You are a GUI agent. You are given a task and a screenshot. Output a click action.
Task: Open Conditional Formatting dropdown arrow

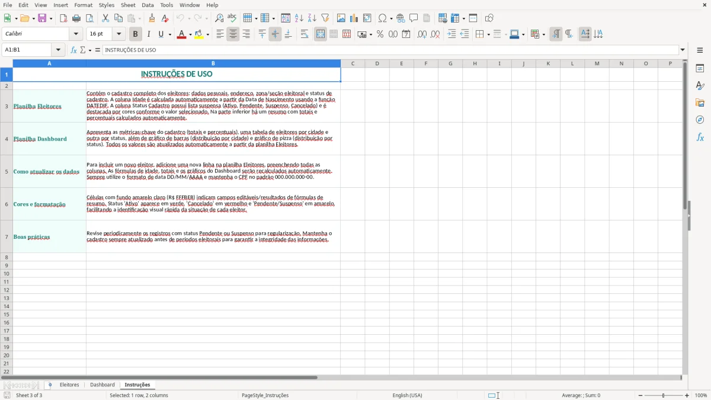543,34
